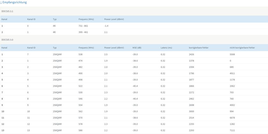Click uncorrectable error count 2062

pyautogui.click(x=232, y=86)
